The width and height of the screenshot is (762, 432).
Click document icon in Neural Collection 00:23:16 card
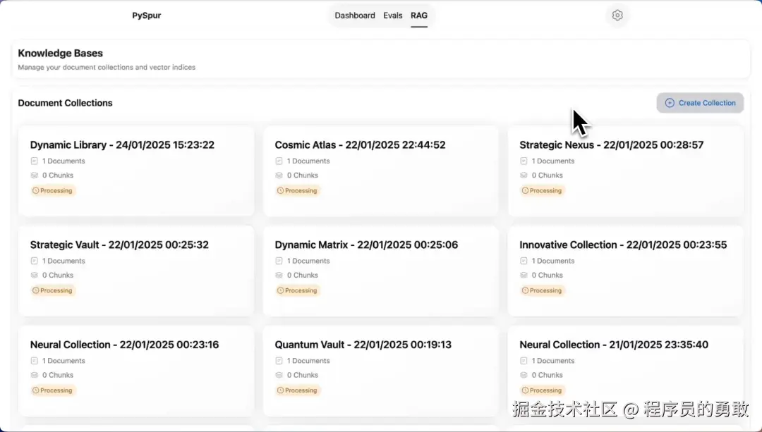pos(34,361)
